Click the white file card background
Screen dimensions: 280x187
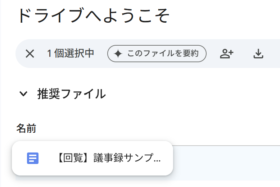(x=92, y=158)
